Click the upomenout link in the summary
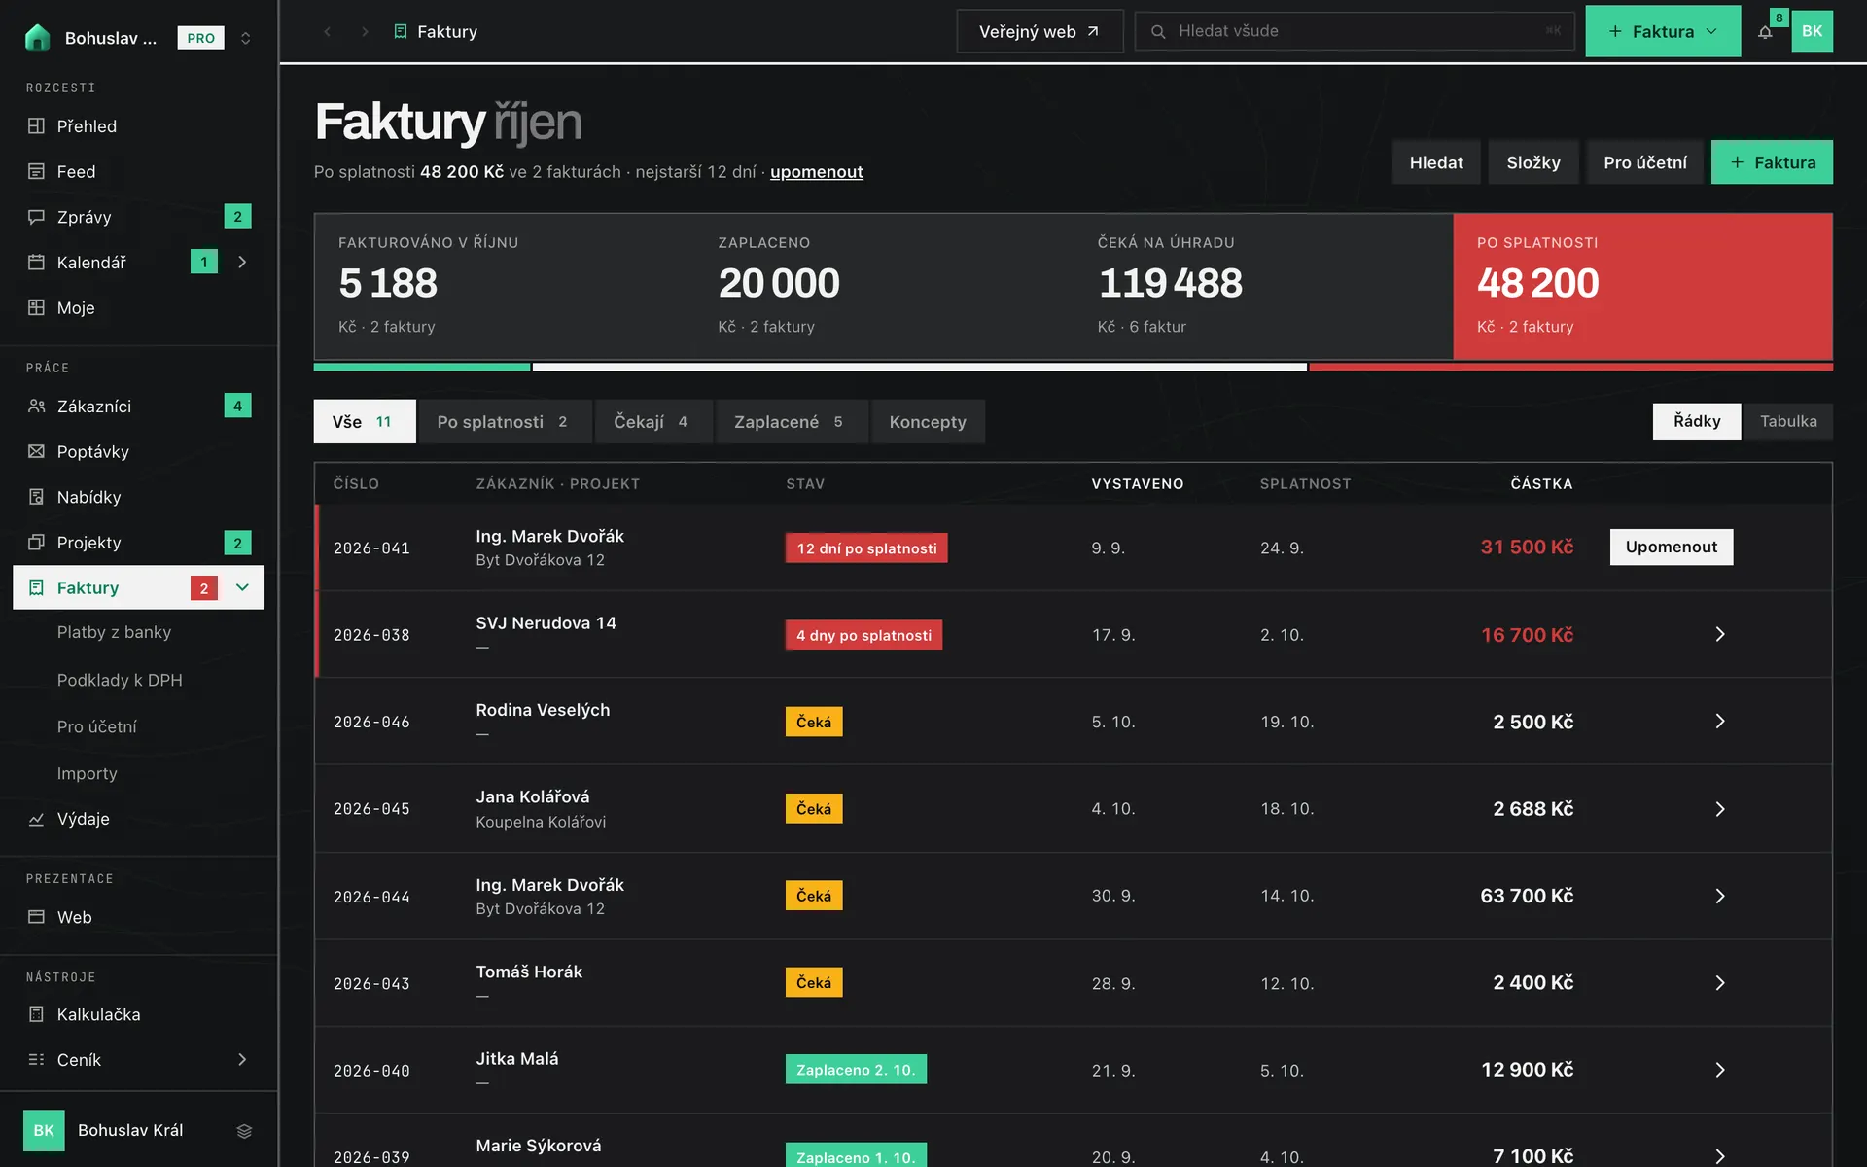1867x1167 pixels. pyautogui.click(x=816, y=172)
